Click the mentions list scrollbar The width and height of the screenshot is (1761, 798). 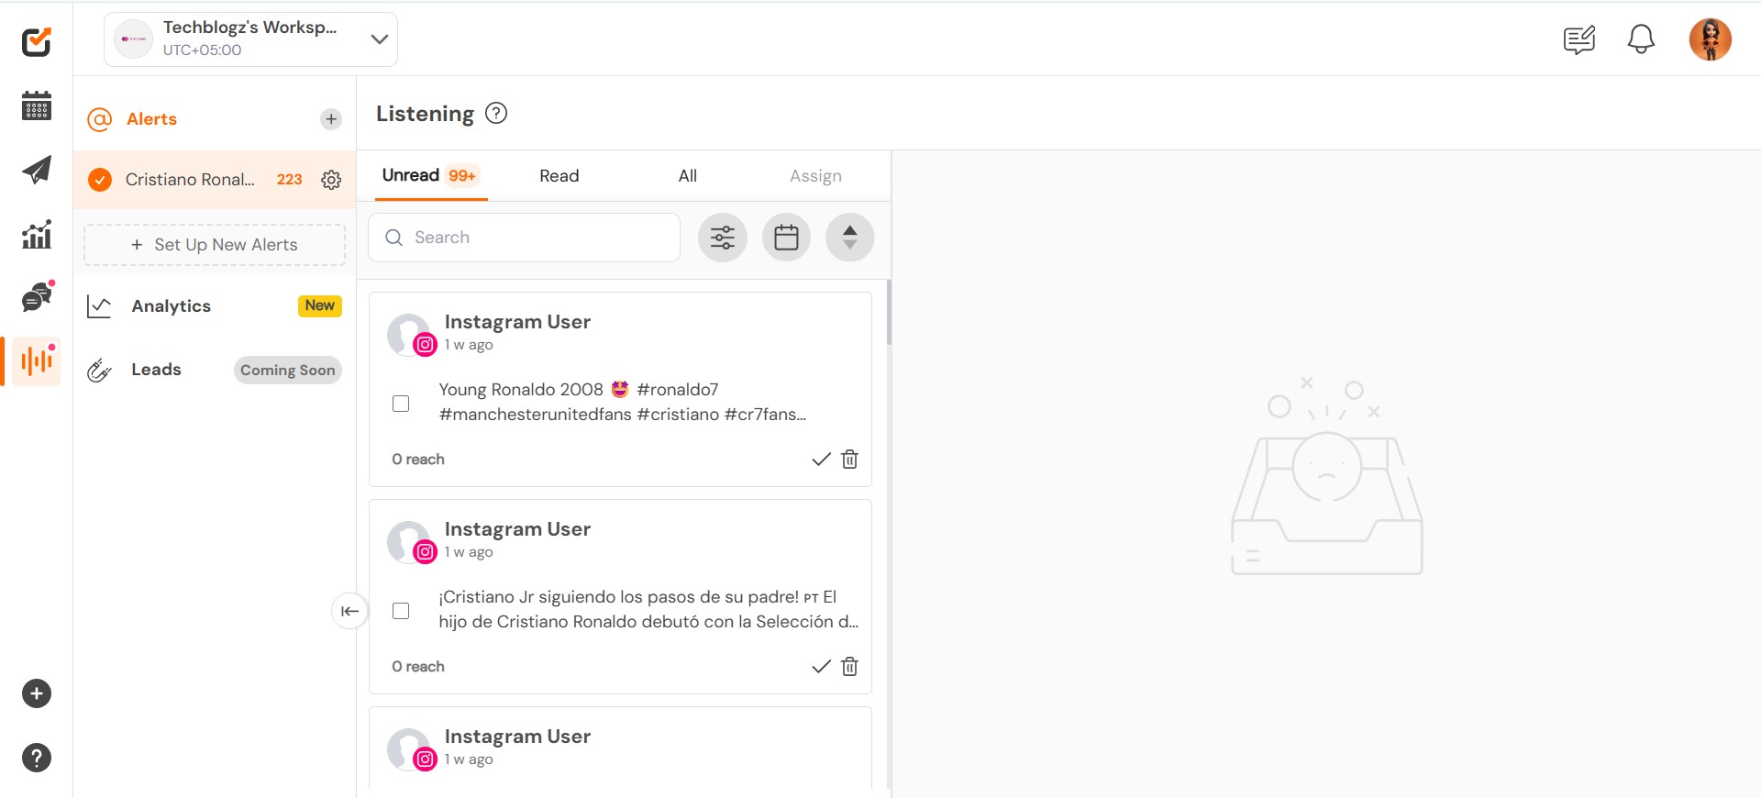coord(889,312)
